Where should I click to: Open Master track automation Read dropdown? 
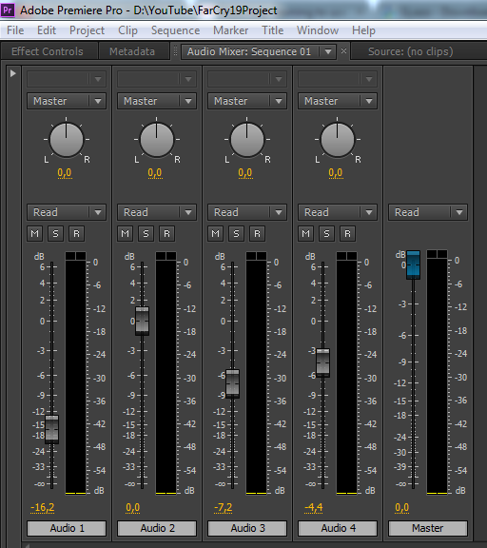pos(428,212)
